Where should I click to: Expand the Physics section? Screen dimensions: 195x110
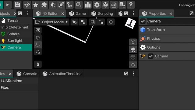click(167, 38)
